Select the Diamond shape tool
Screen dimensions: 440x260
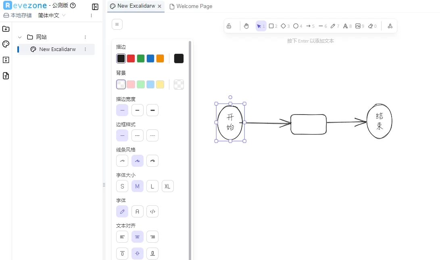(284, 26)
